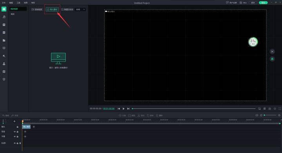Take a snapshot with the camera icon under preview
The width and height of the screenshot is (282, 153).
pyautogui.click(x=269, y=109)
